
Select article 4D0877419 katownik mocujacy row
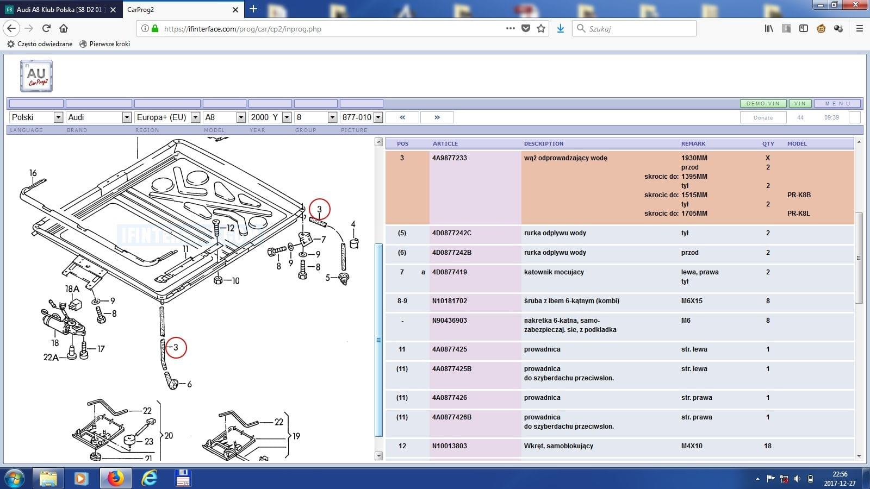pos(619,278)
